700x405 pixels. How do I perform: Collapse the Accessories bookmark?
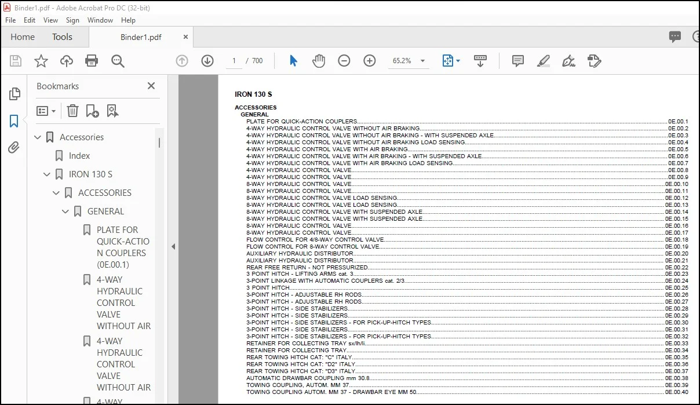(x=38, y=137)
